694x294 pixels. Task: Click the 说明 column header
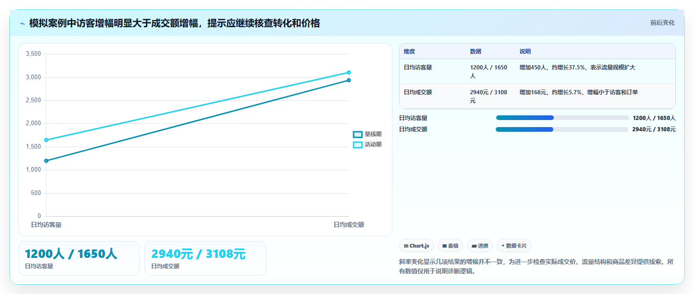point(525,52)
